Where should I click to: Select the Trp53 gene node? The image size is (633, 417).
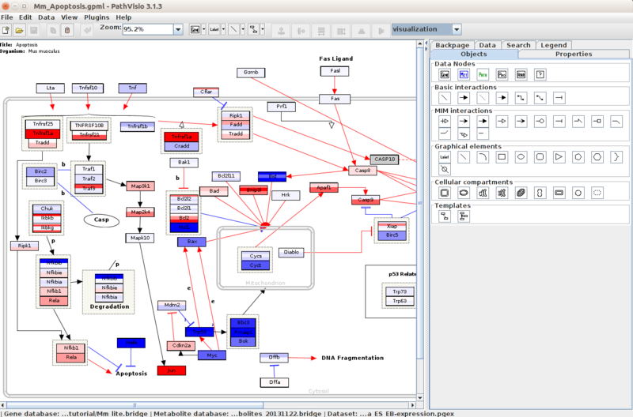[199, 332]
